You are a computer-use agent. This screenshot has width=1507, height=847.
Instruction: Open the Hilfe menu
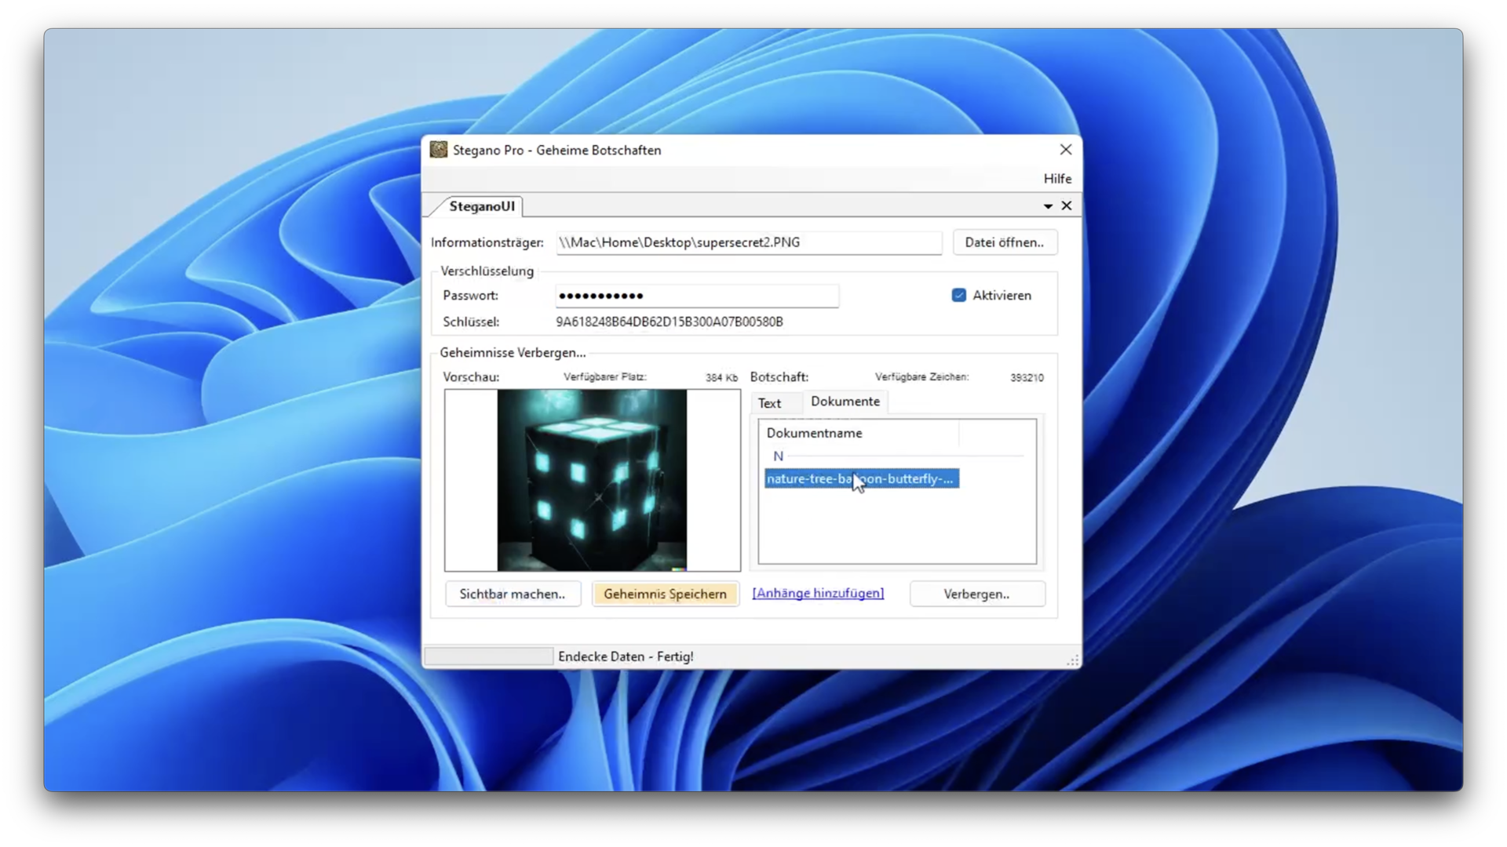[x=1056, y=179]
